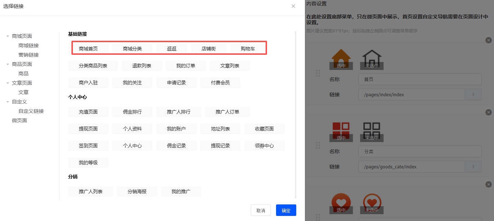Collapse the 自定义 tree node
The image size is (494, 221).
(8, 102)
